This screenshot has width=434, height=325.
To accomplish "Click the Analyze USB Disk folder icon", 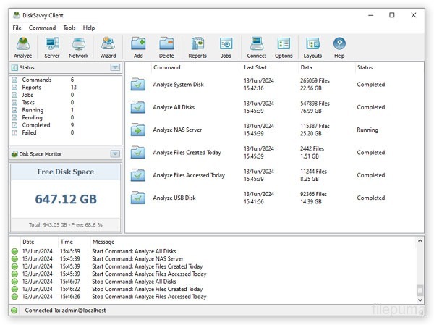I will click(x=138, y=198).
